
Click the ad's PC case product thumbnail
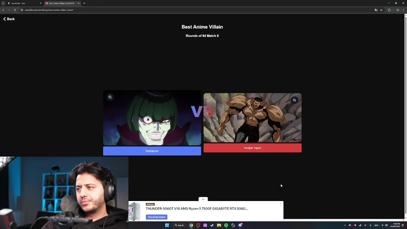coord(135,211)
